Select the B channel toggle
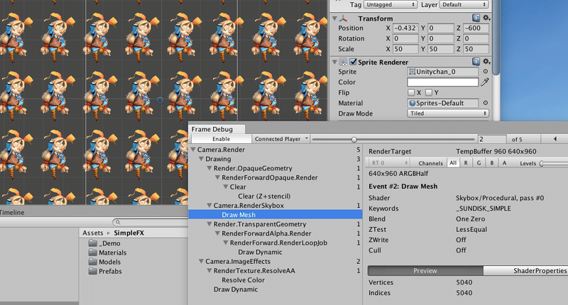 [492, 163]
